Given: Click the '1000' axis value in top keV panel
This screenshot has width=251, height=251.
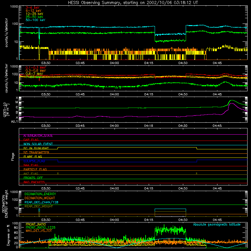Looking at the screenshot, I should pyautogui.click(x=14, y=7).
